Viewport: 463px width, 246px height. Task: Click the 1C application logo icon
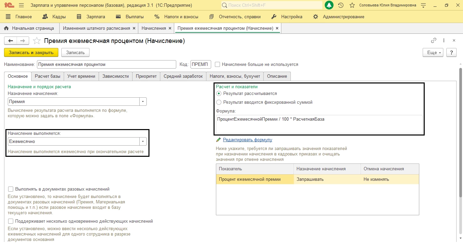(8, 5)
